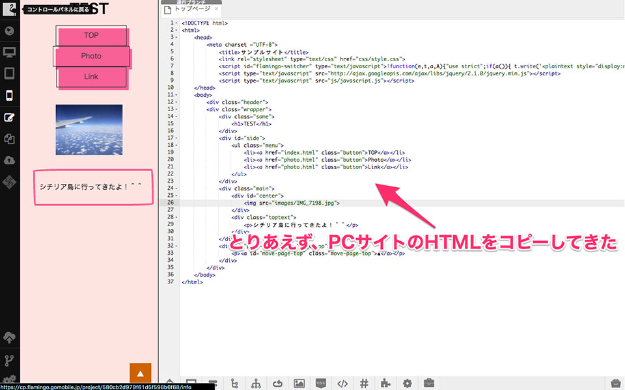The width and height of the screenshot is (625, 390).
Task: Click the orange back-to-top arrow button in preview
Action: 141,373
